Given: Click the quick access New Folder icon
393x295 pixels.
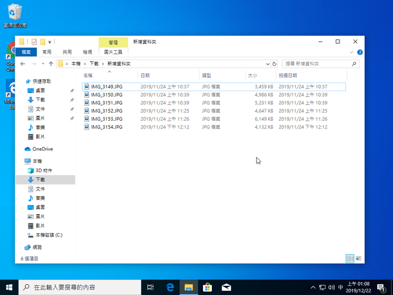Looking at the screenshot, I should [43, 42].
